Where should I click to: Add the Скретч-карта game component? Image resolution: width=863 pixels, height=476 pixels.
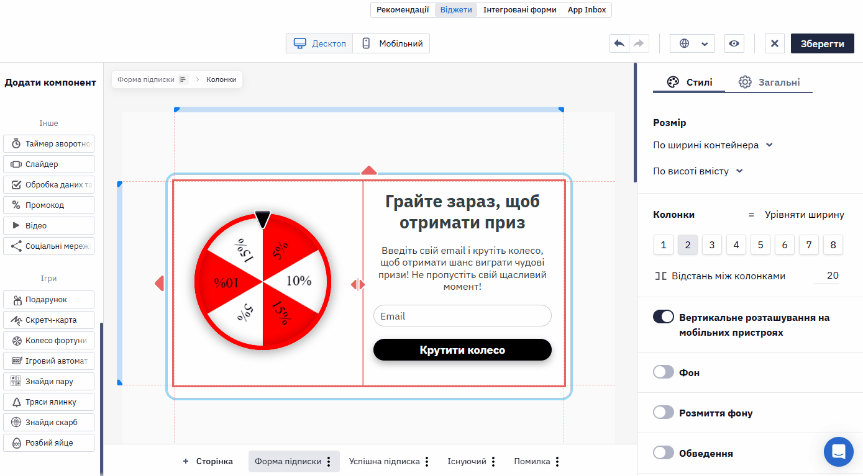coord(49,320)
